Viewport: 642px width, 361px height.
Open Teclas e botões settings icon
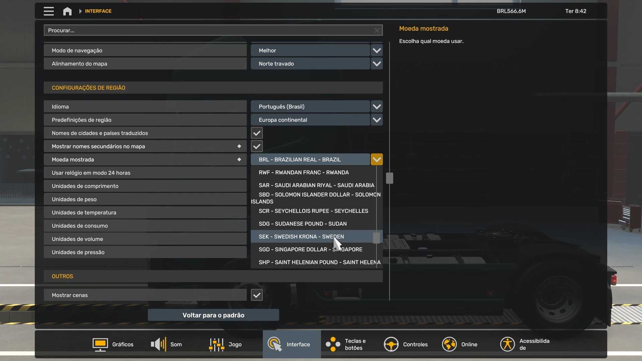[333, 344]
